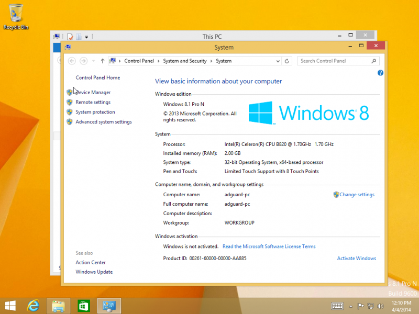Click the Back navigation arrow in System window
The image size is (419, 314).
pos(72,61)
